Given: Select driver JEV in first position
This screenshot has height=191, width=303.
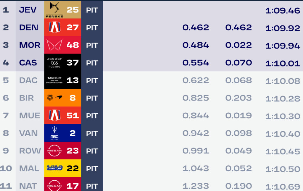Looking at the screenshot, I should (x=28, y=10).
